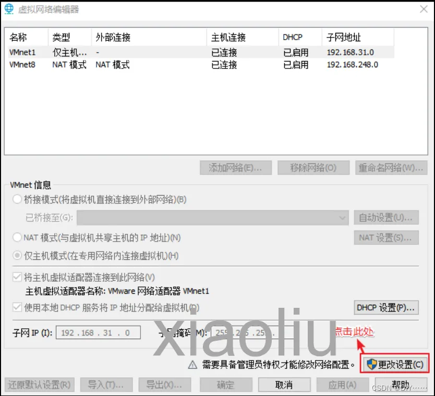This screenshot has width=435, height=396.
Task: Click NAT 模式 in the 类型 column
Action: (69, 65)
